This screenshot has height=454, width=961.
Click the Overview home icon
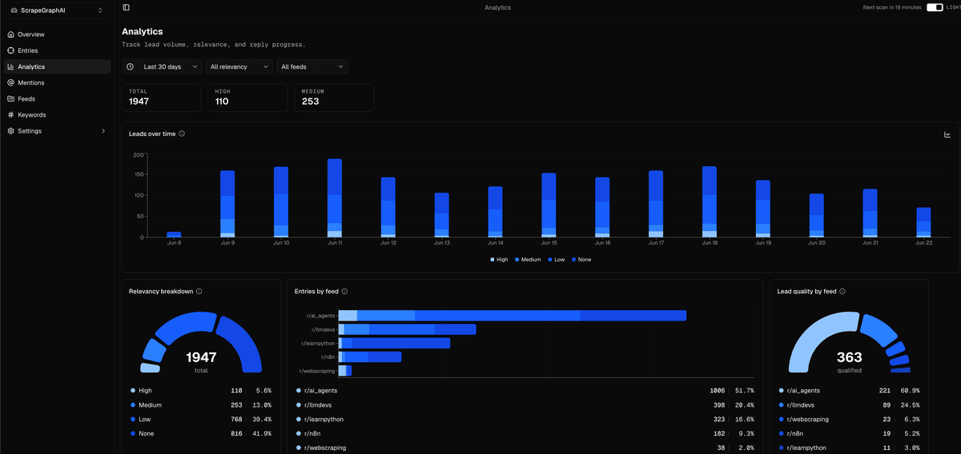tap(10, 34)
